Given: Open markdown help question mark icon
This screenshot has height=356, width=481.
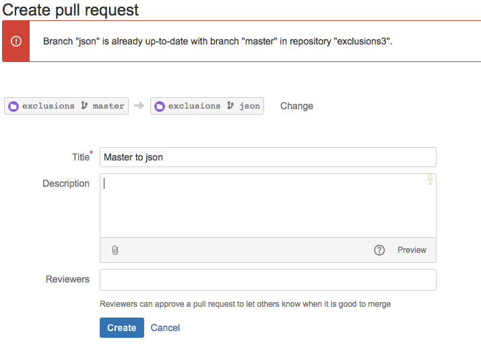Looking at the screenshot, I should coord(379,250).
